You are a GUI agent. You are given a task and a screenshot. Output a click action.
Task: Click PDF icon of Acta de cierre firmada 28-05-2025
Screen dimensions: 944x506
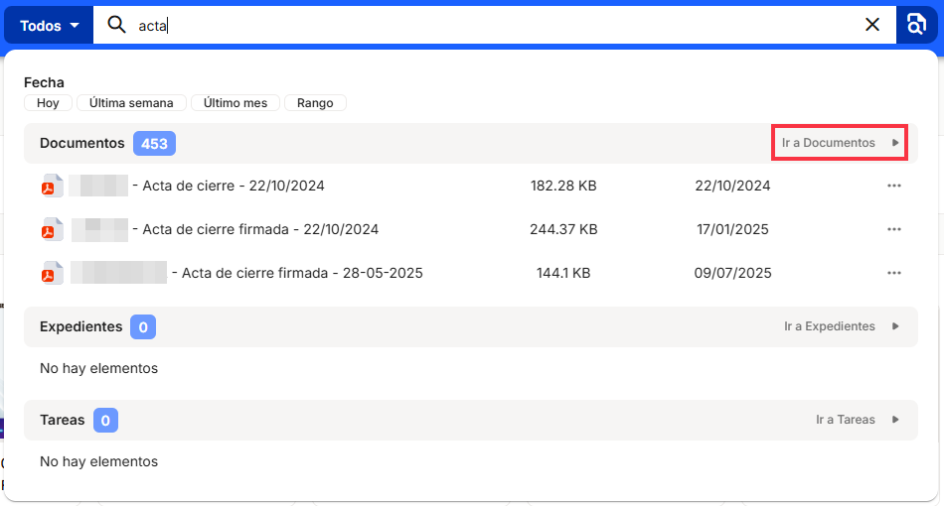point(52,274)
